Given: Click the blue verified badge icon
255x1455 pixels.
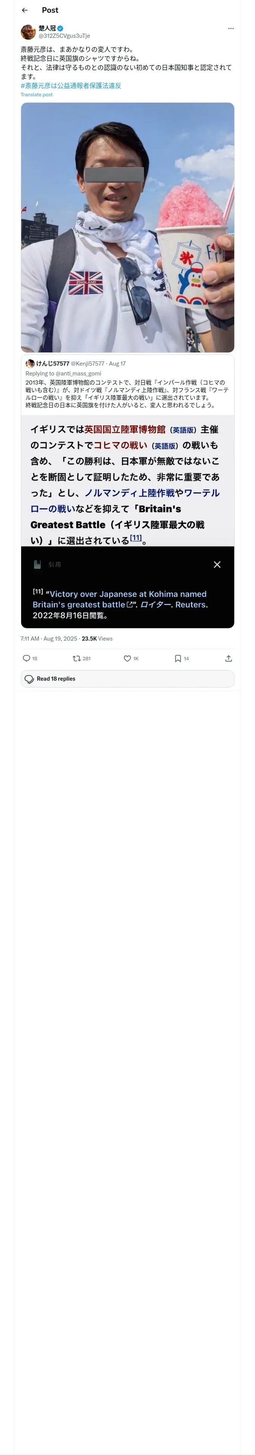Looking at the screenshot, I should pyautogui.click(x=60, y=28).
